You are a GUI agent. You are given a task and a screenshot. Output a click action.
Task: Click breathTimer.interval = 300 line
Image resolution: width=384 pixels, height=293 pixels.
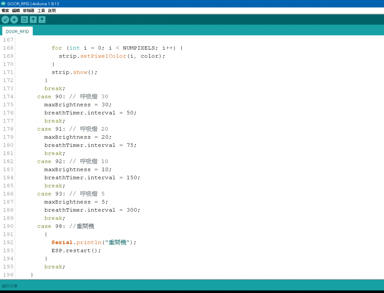click(92, 210)
